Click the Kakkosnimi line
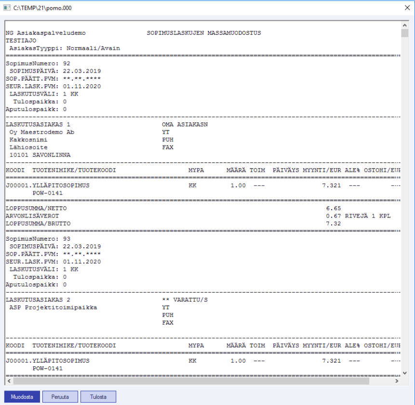The width and height of the screenshot is (415, 405). tap(28, 139)
